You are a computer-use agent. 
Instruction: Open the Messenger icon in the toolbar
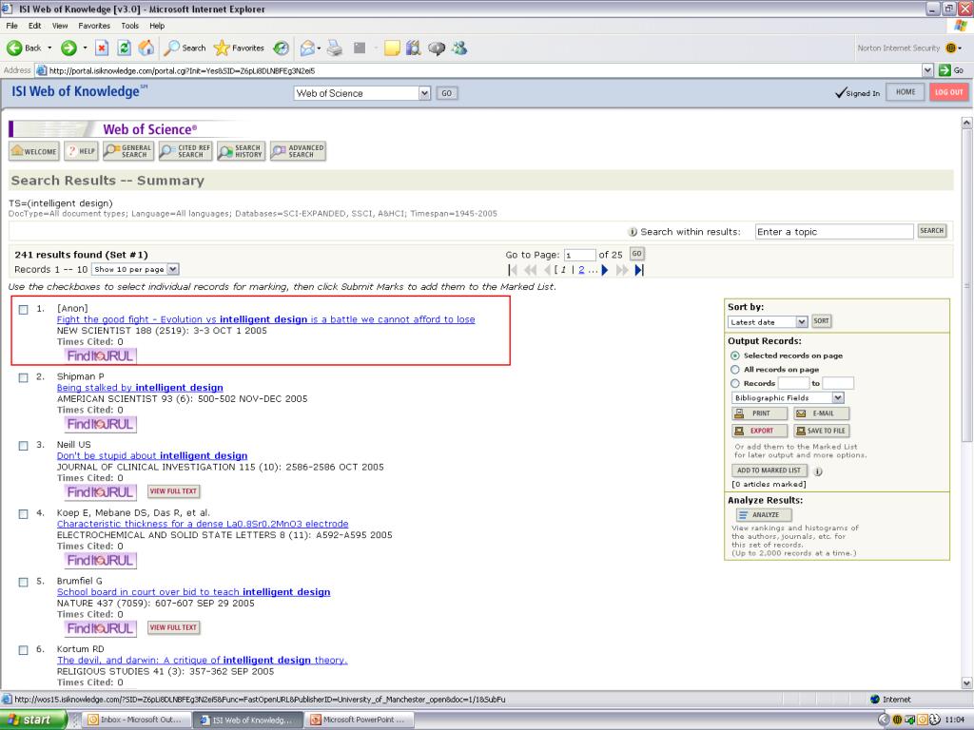tap(459, 48)
